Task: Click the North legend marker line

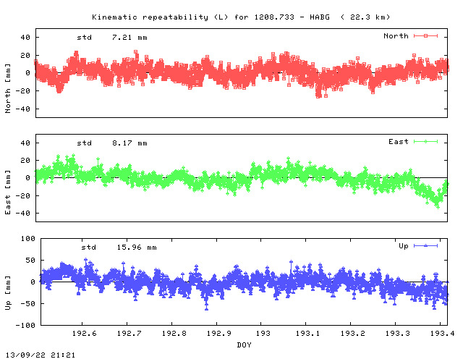Action: tap(425, 35)
